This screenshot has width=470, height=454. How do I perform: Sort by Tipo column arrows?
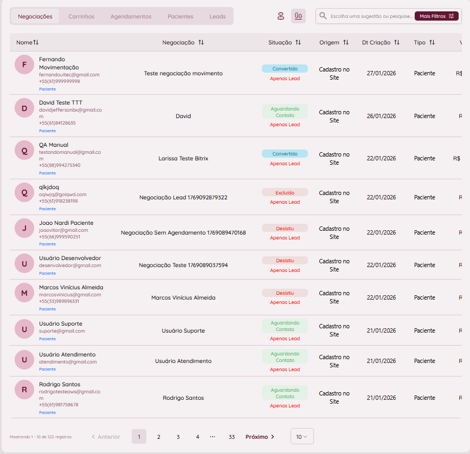point(432,42)
